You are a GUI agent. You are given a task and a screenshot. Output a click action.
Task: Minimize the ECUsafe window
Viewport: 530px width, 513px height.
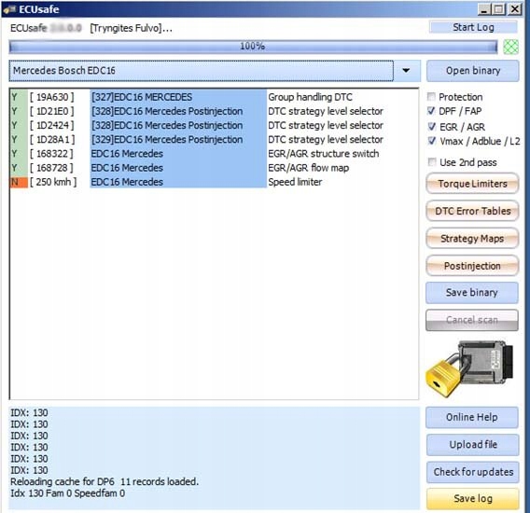coord(483,9)
